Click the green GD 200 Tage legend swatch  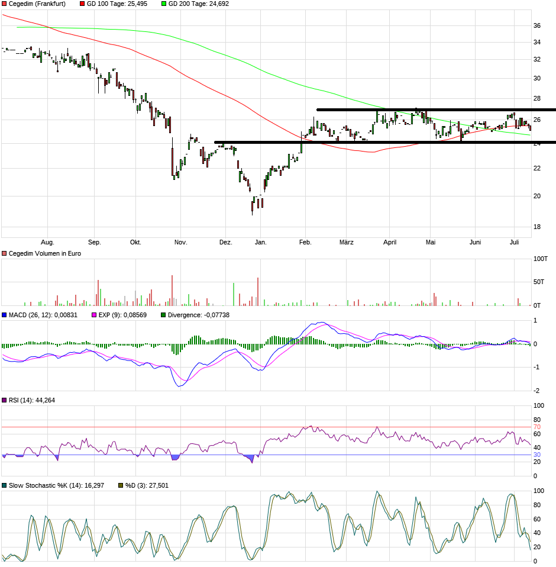164,4
